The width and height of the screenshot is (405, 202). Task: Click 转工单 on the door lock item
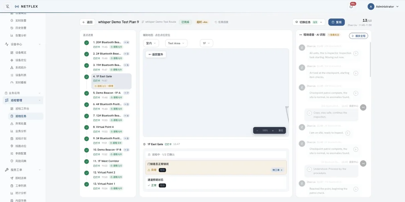click(x=277, y=170)
